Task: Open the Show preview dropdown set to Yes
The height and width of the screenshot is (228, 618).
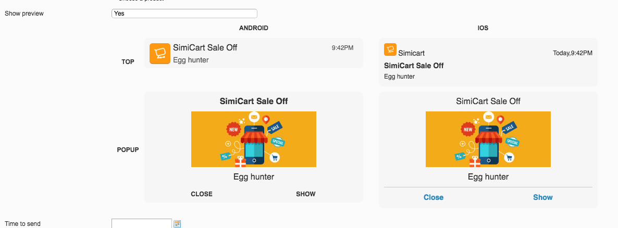Action: click(x=184, y=14)
